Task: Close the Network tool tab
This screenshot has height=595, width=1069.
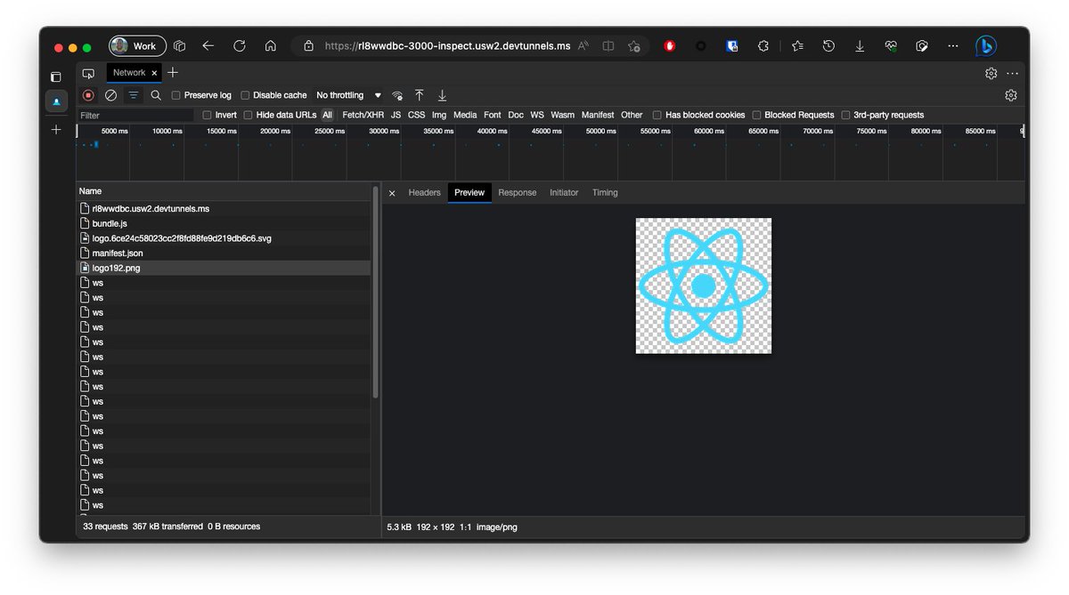Action: [x=154, y=73]
